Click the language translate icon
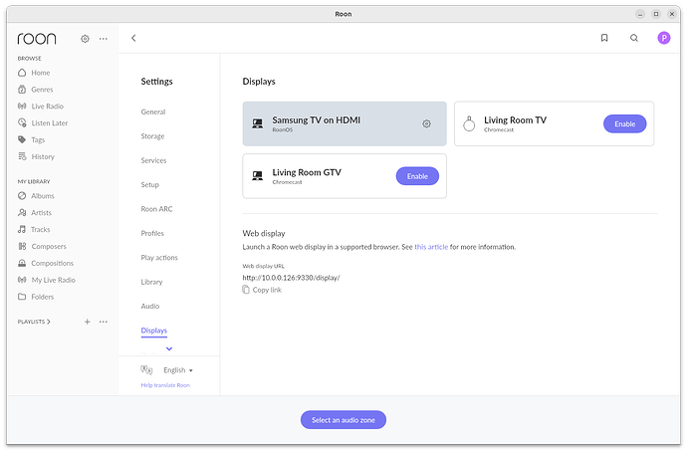Image resolution: width=687 pixels, height=452 pixels. click(146, 370)
